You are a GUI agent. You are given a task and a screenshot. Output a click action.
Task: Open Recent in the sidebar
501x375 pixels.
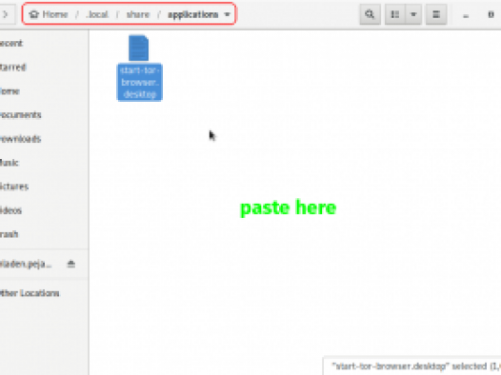point(11,43)
